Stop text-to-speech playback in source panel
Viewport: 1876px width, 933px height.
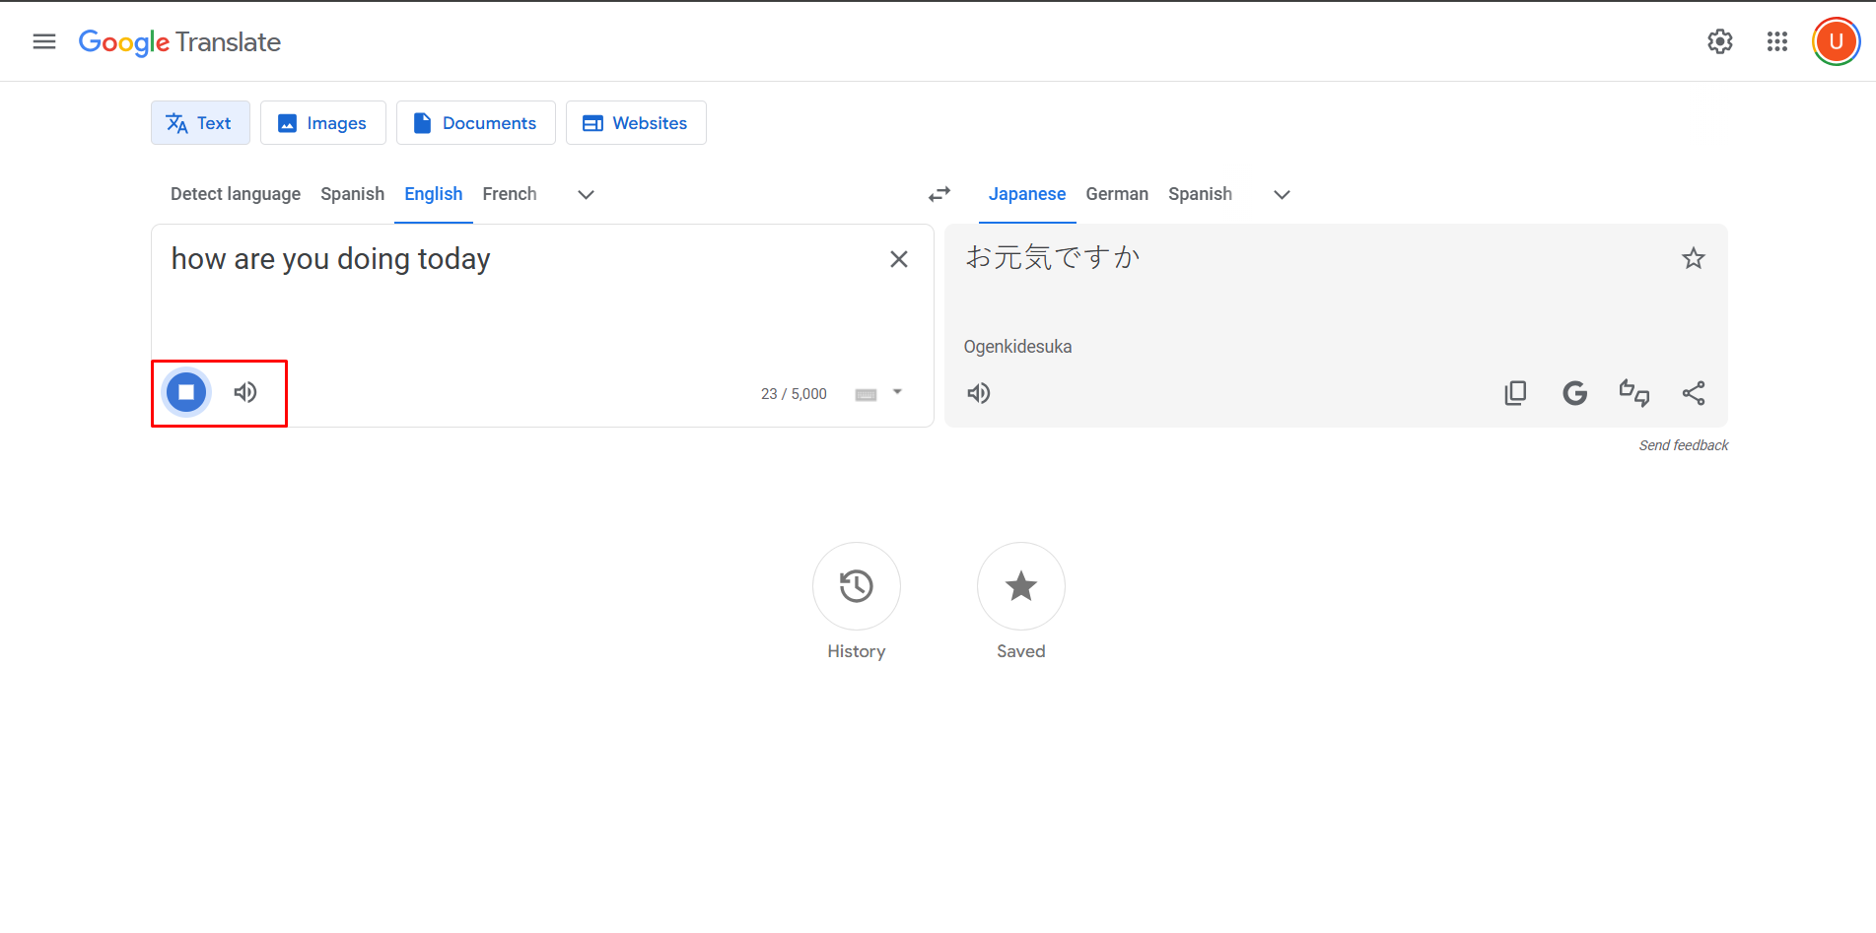tap(184, 392)
